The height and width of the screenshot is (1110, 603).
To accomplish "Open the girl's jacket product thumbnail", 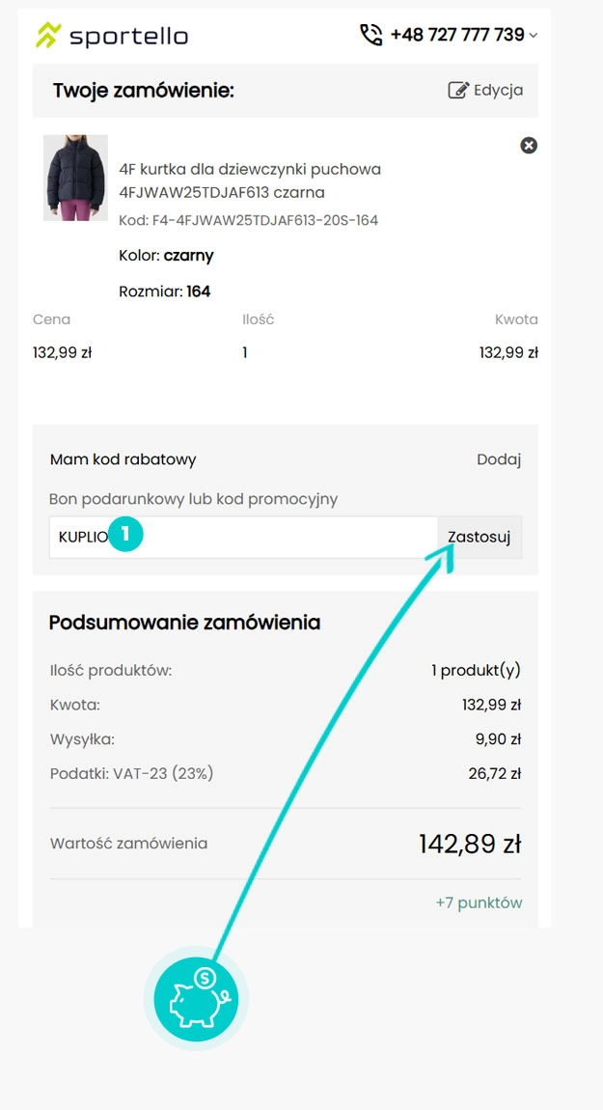I will click(75, 178).
